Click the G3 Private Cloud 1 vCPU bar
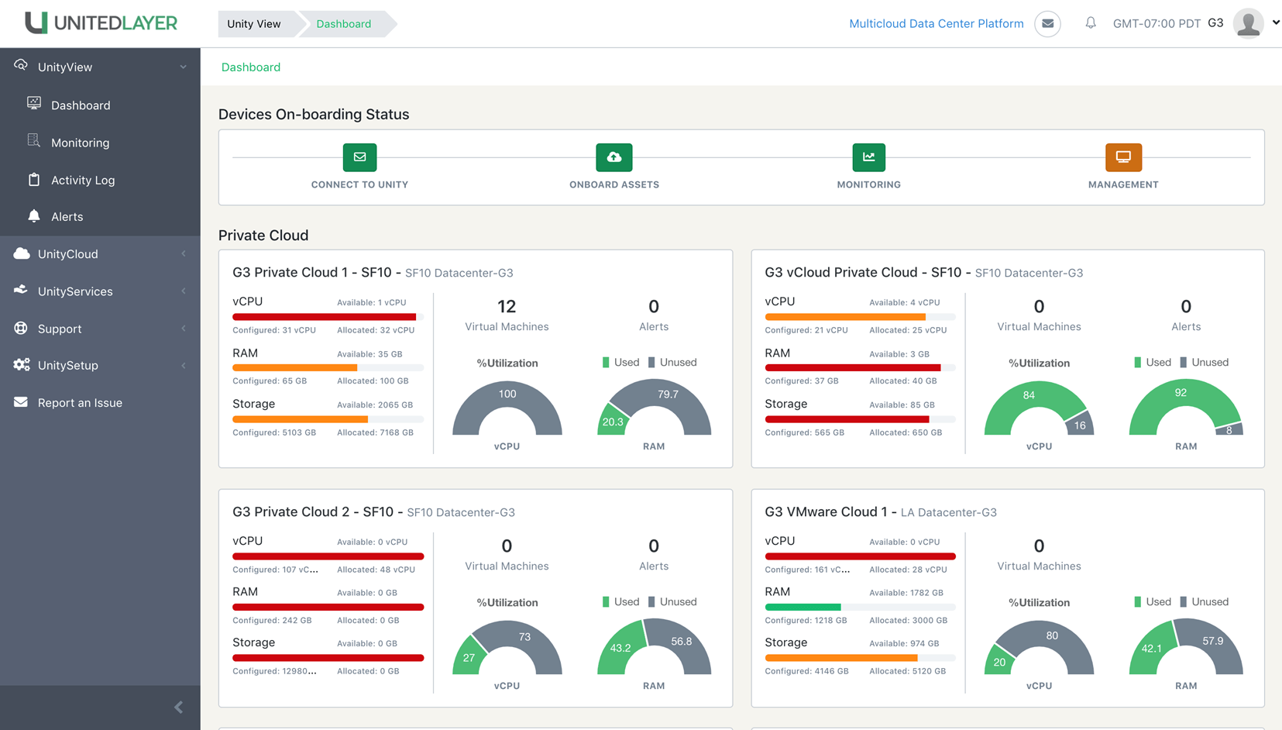This screenshot has height=730, width=1282. (328, 317)
